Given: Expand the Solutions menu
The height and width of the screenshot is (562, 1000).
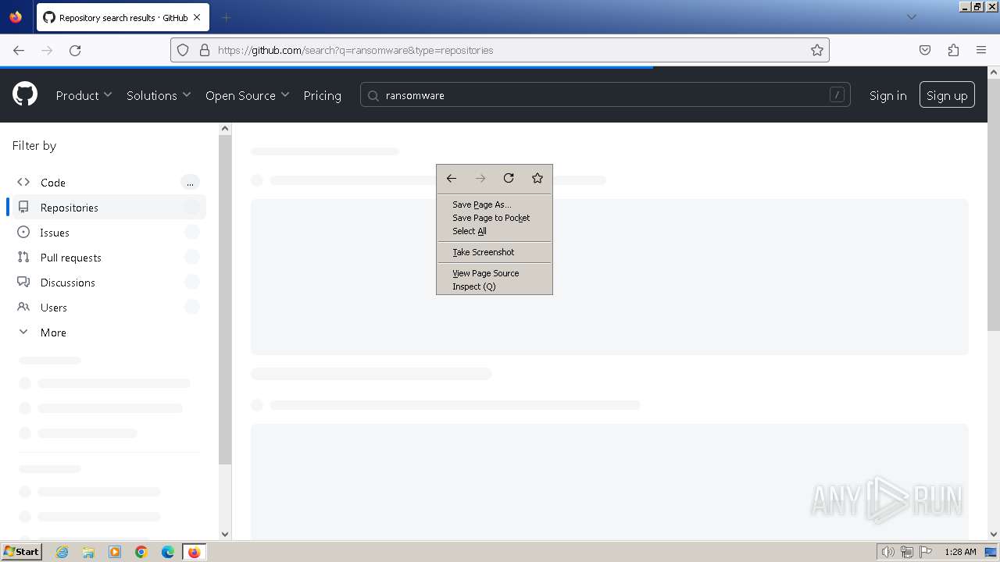Looking at the screenshot, I should pyautogui.click(x=159, y=95).
